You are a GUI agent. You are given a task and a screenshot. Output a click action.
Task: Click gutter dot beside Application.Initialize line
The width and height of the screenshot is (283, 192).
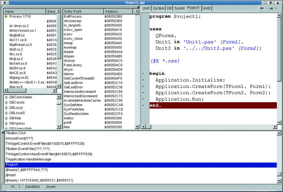144,80
